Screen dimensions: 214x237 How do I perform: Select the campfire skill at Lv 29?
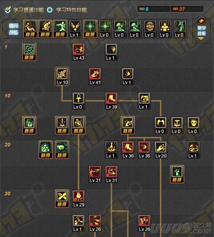click(79, 199)
